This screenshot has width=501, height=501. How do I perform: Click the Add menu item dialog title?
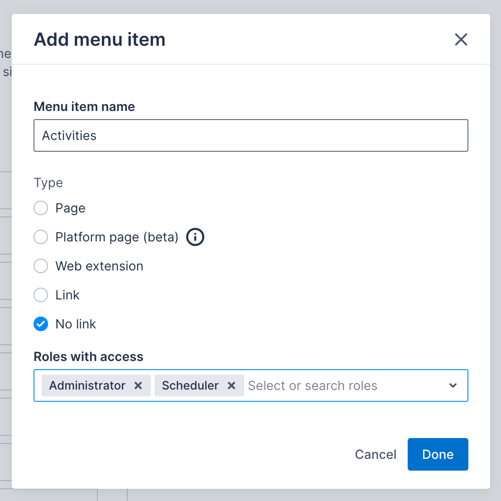(x=99, y=39)
